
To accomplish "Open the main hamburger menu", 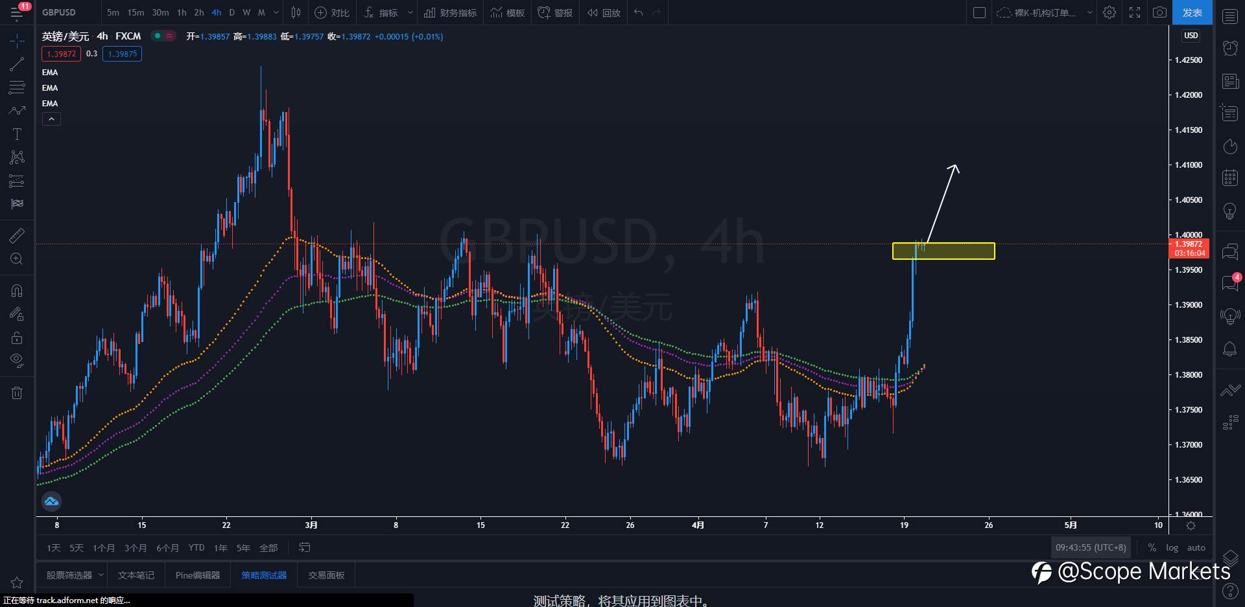I will pos(17,12).
